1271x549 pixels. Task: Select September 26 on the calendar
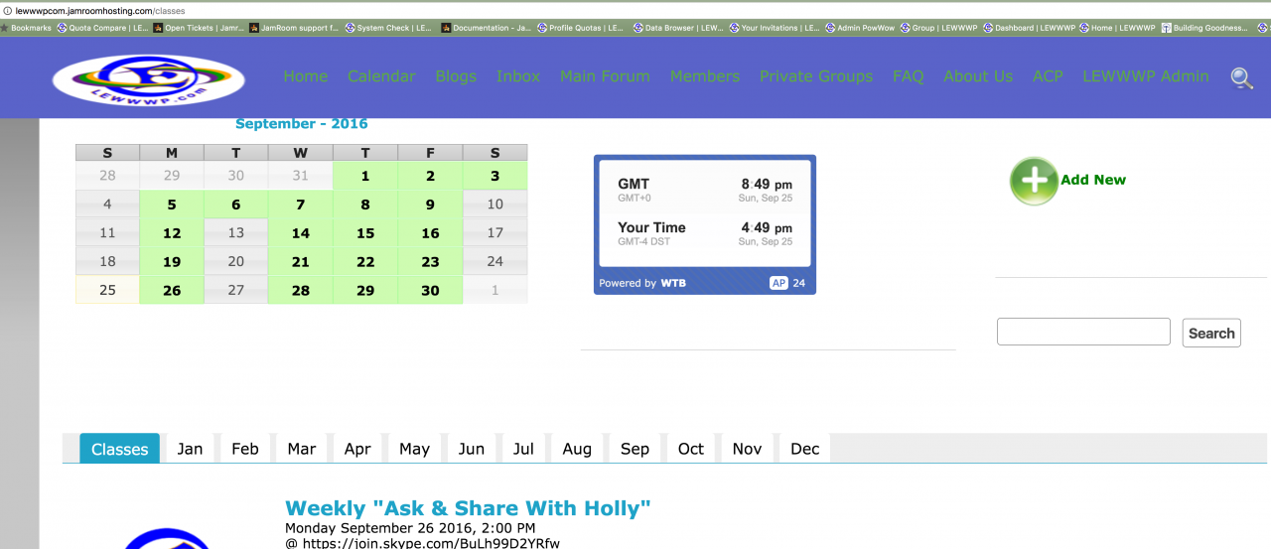[172, 291]
